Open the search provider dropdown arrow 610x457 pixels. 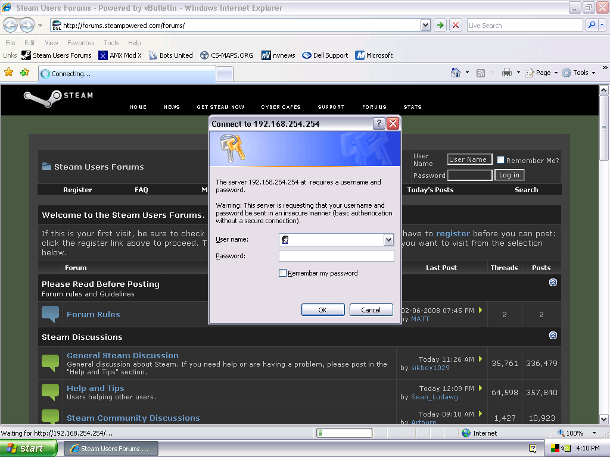[602, 25]
